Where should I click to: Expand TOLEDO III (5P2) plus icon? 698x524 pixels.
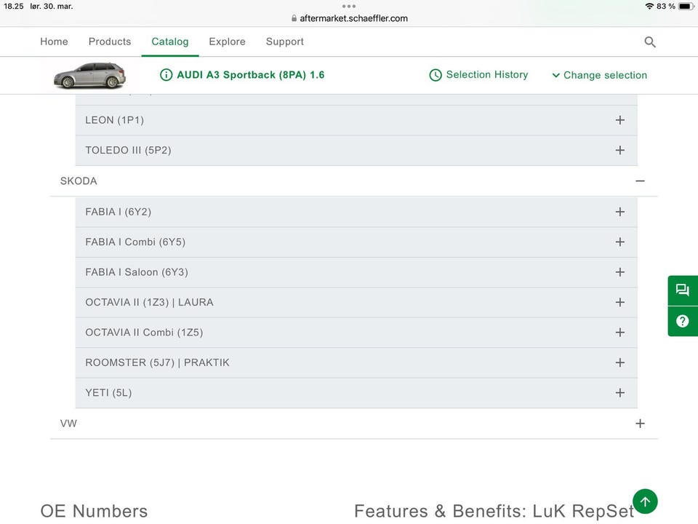619,150
